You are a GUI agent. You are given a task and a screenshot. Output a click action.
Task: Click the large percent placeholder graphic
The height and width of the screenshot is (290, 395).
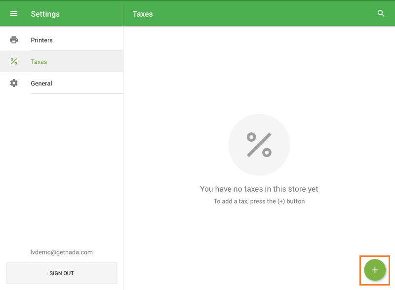pos(259,144)
